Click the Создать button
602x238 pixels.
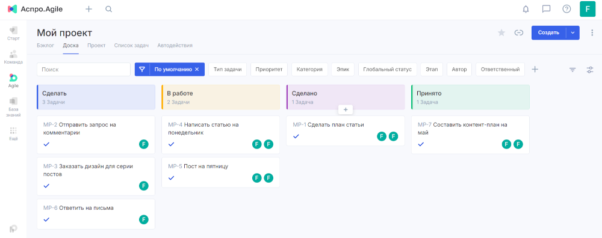[548, 32]
